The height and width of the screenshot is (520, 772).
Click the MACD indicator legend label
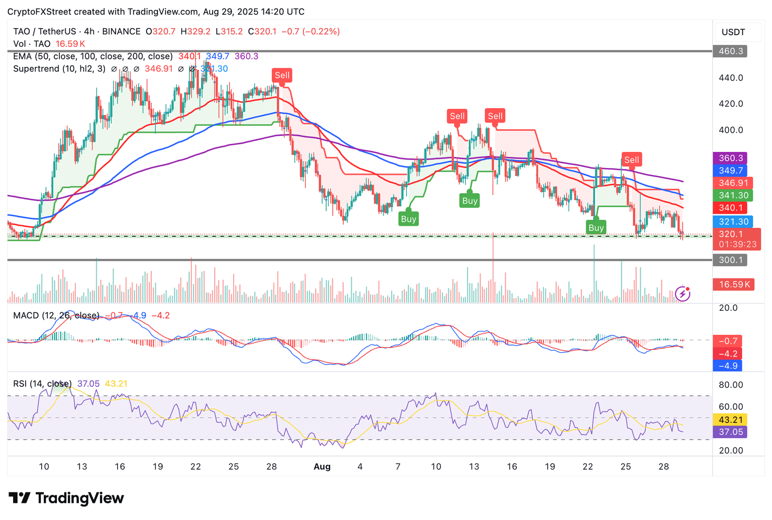(x=56, y=315)
